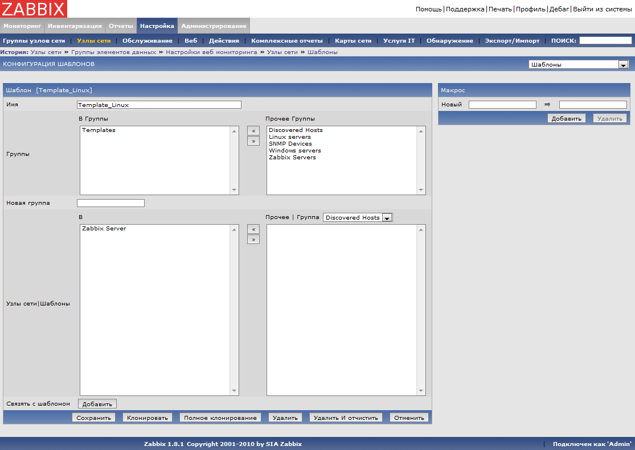Click the Клонировать button
The height and width of the screenshot is (450, 635).
[x=148, y=418]
